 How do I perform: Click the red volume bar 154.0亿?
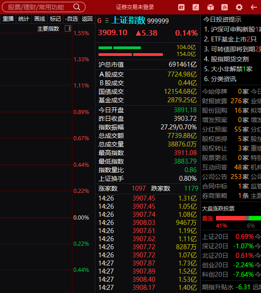130,55
